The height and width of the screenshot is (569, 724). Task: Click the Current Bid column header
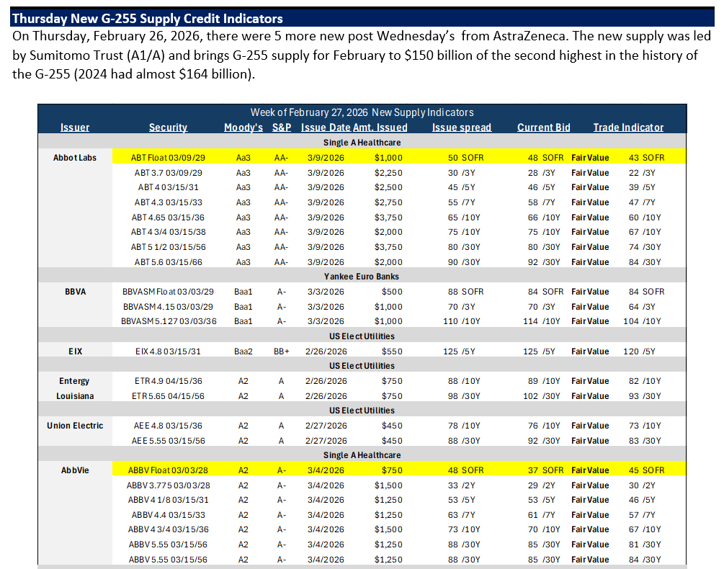(543, 127)
